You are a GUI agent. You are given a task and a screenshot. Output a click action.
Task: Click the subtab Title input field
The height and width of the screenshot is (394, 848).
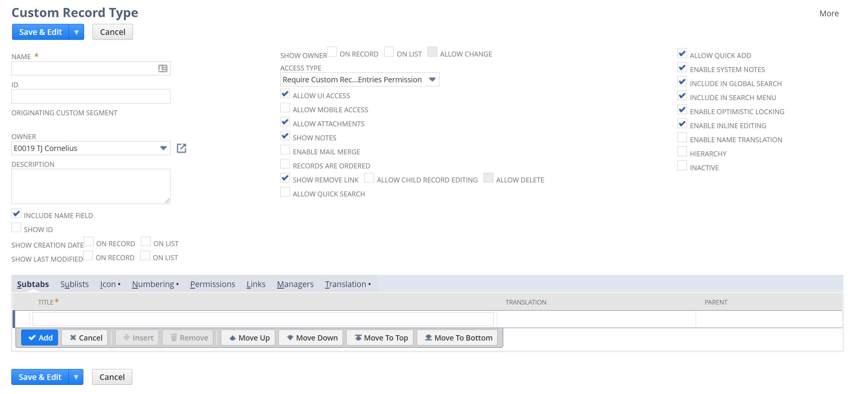(263, 319)
